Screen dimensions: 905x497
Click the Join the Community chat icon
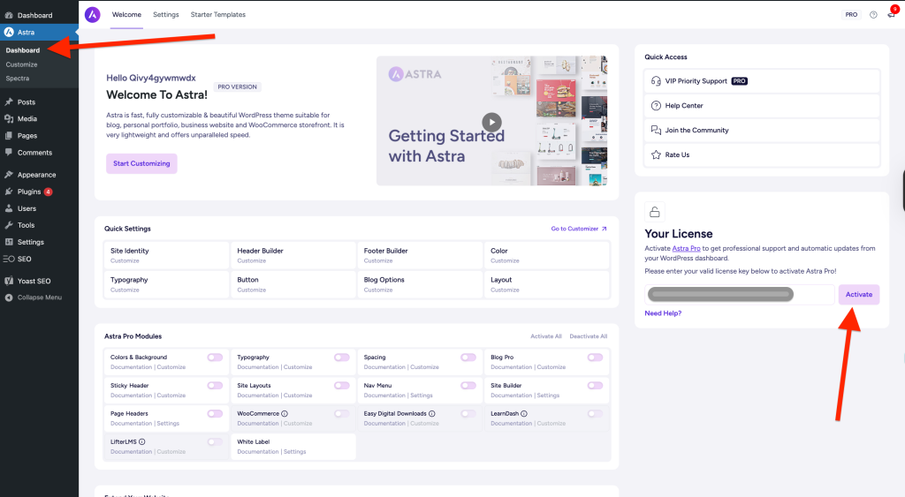coord(656,130)
